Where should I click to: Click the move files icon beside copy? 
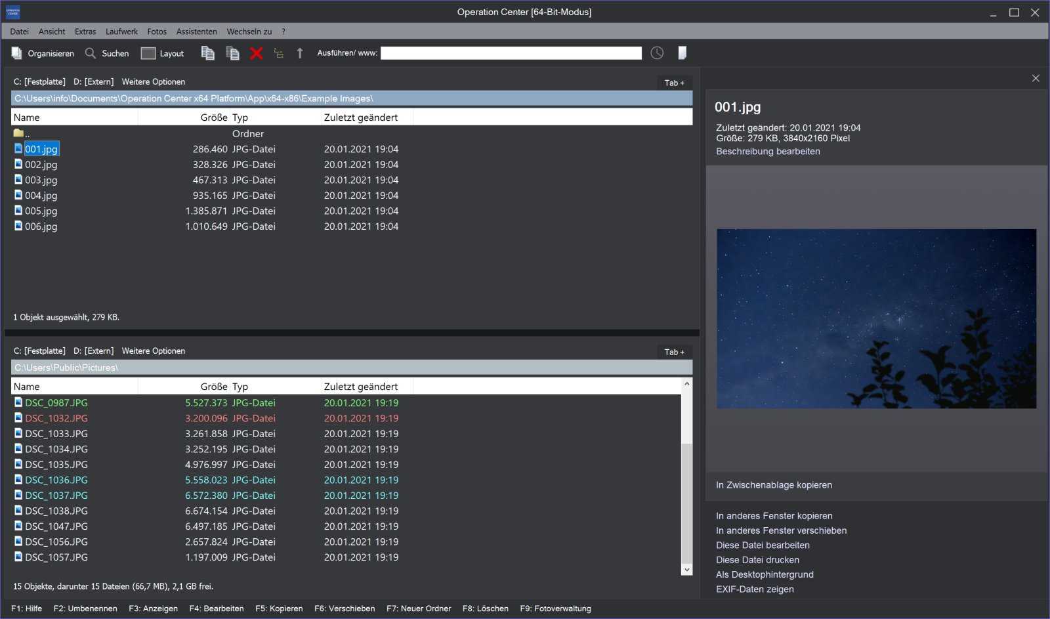pos(232,53)
